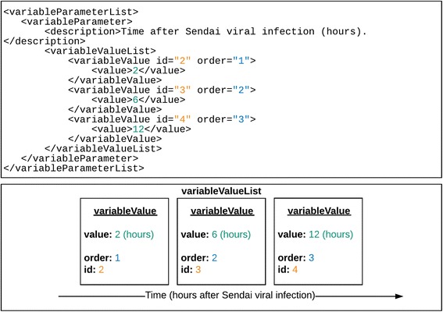Select the third variableValue box title
The width and height of the screenshot is (443, 312).
click(x=319, y=211)
